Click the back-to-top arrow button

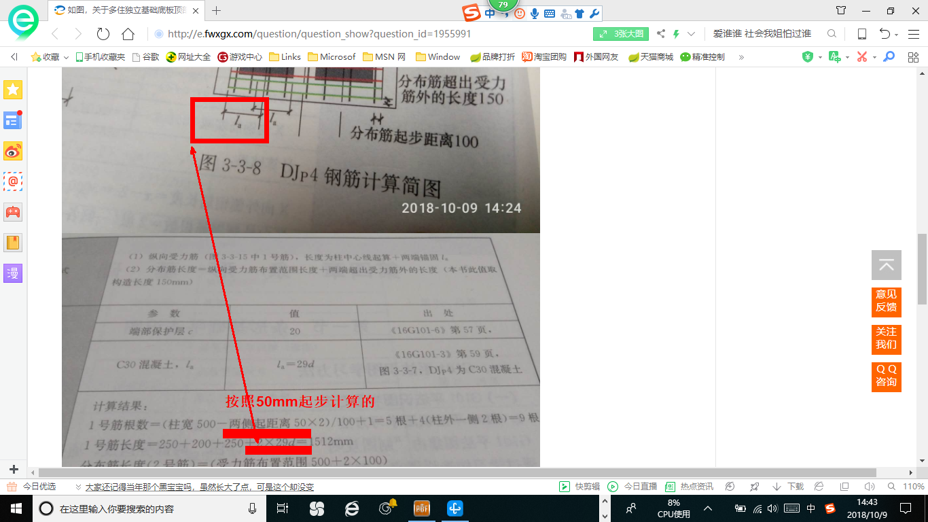coord(886,265)
